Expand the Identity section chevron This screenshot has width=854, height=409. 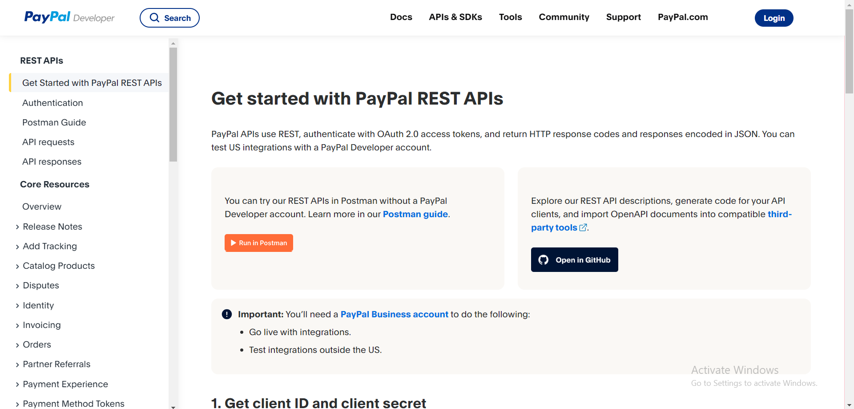(x=17, y=306)
